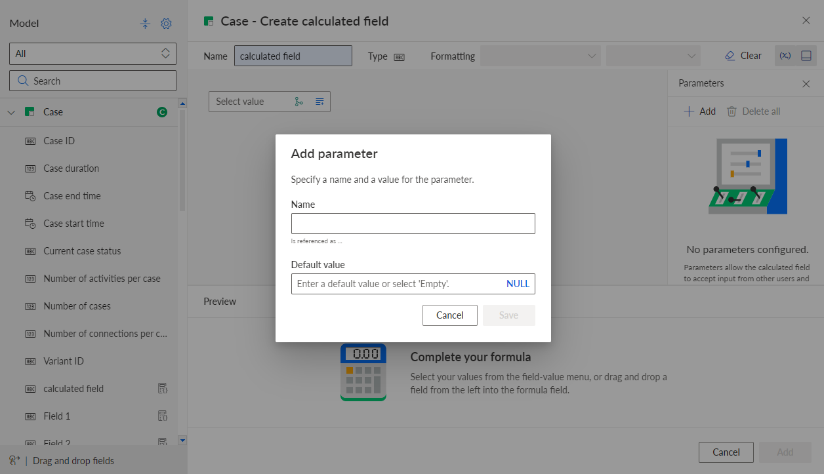Screen dimensions: 824x474
Task: Open the All model filter dropdown
Action: click(93, 54)
